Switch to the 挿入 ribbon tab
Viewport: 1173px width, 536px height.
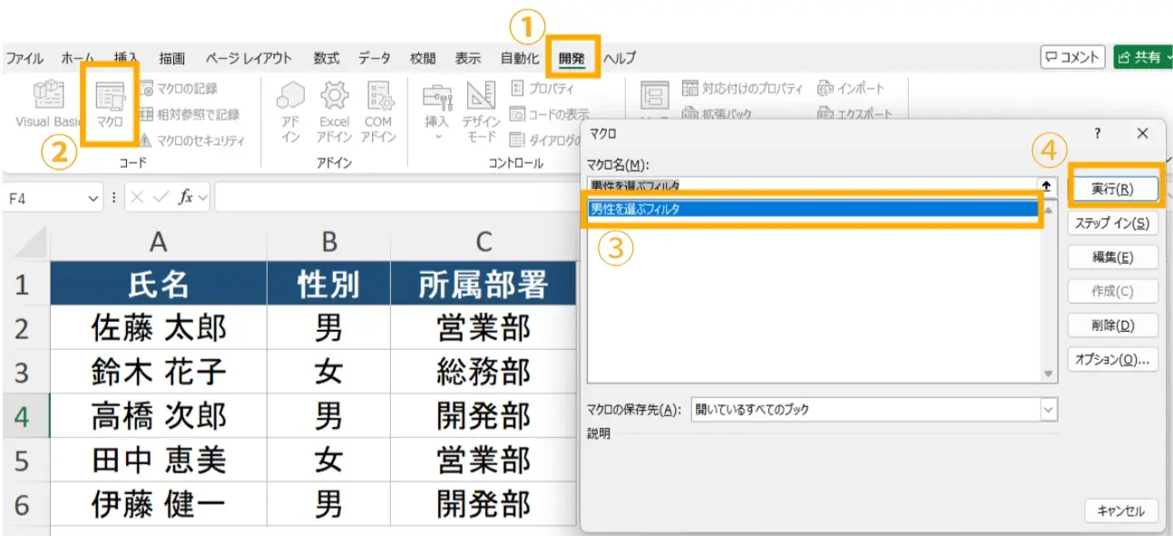coord(126,58)
